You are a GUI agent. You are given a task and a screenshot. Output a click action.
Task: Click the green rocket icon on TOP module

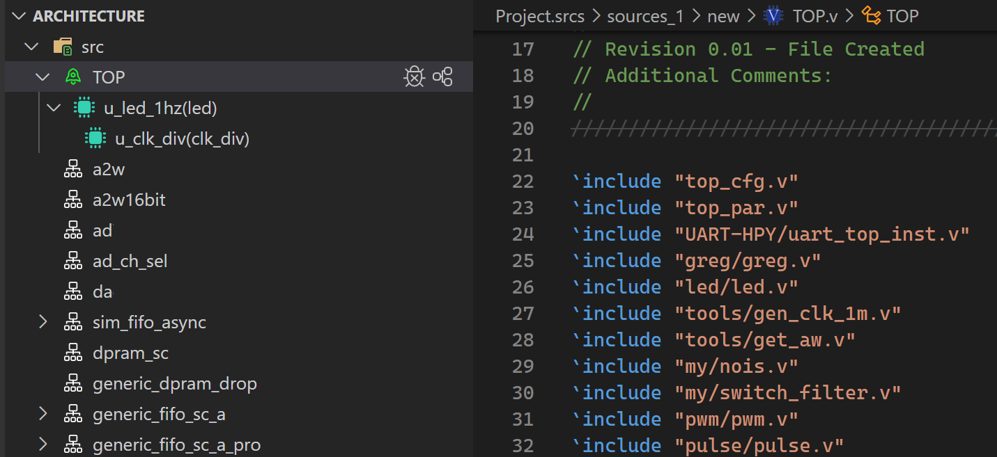pos(72,77)
